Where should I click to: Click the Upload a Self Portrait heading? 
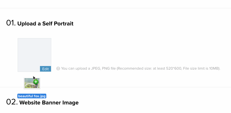[x=45, y=24]
